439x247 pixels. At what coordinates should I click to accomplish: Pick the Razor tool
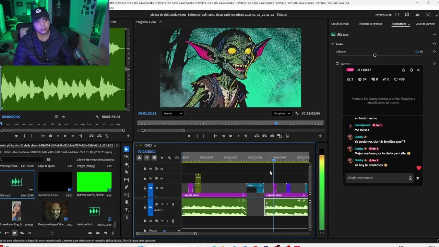[127, 172]
